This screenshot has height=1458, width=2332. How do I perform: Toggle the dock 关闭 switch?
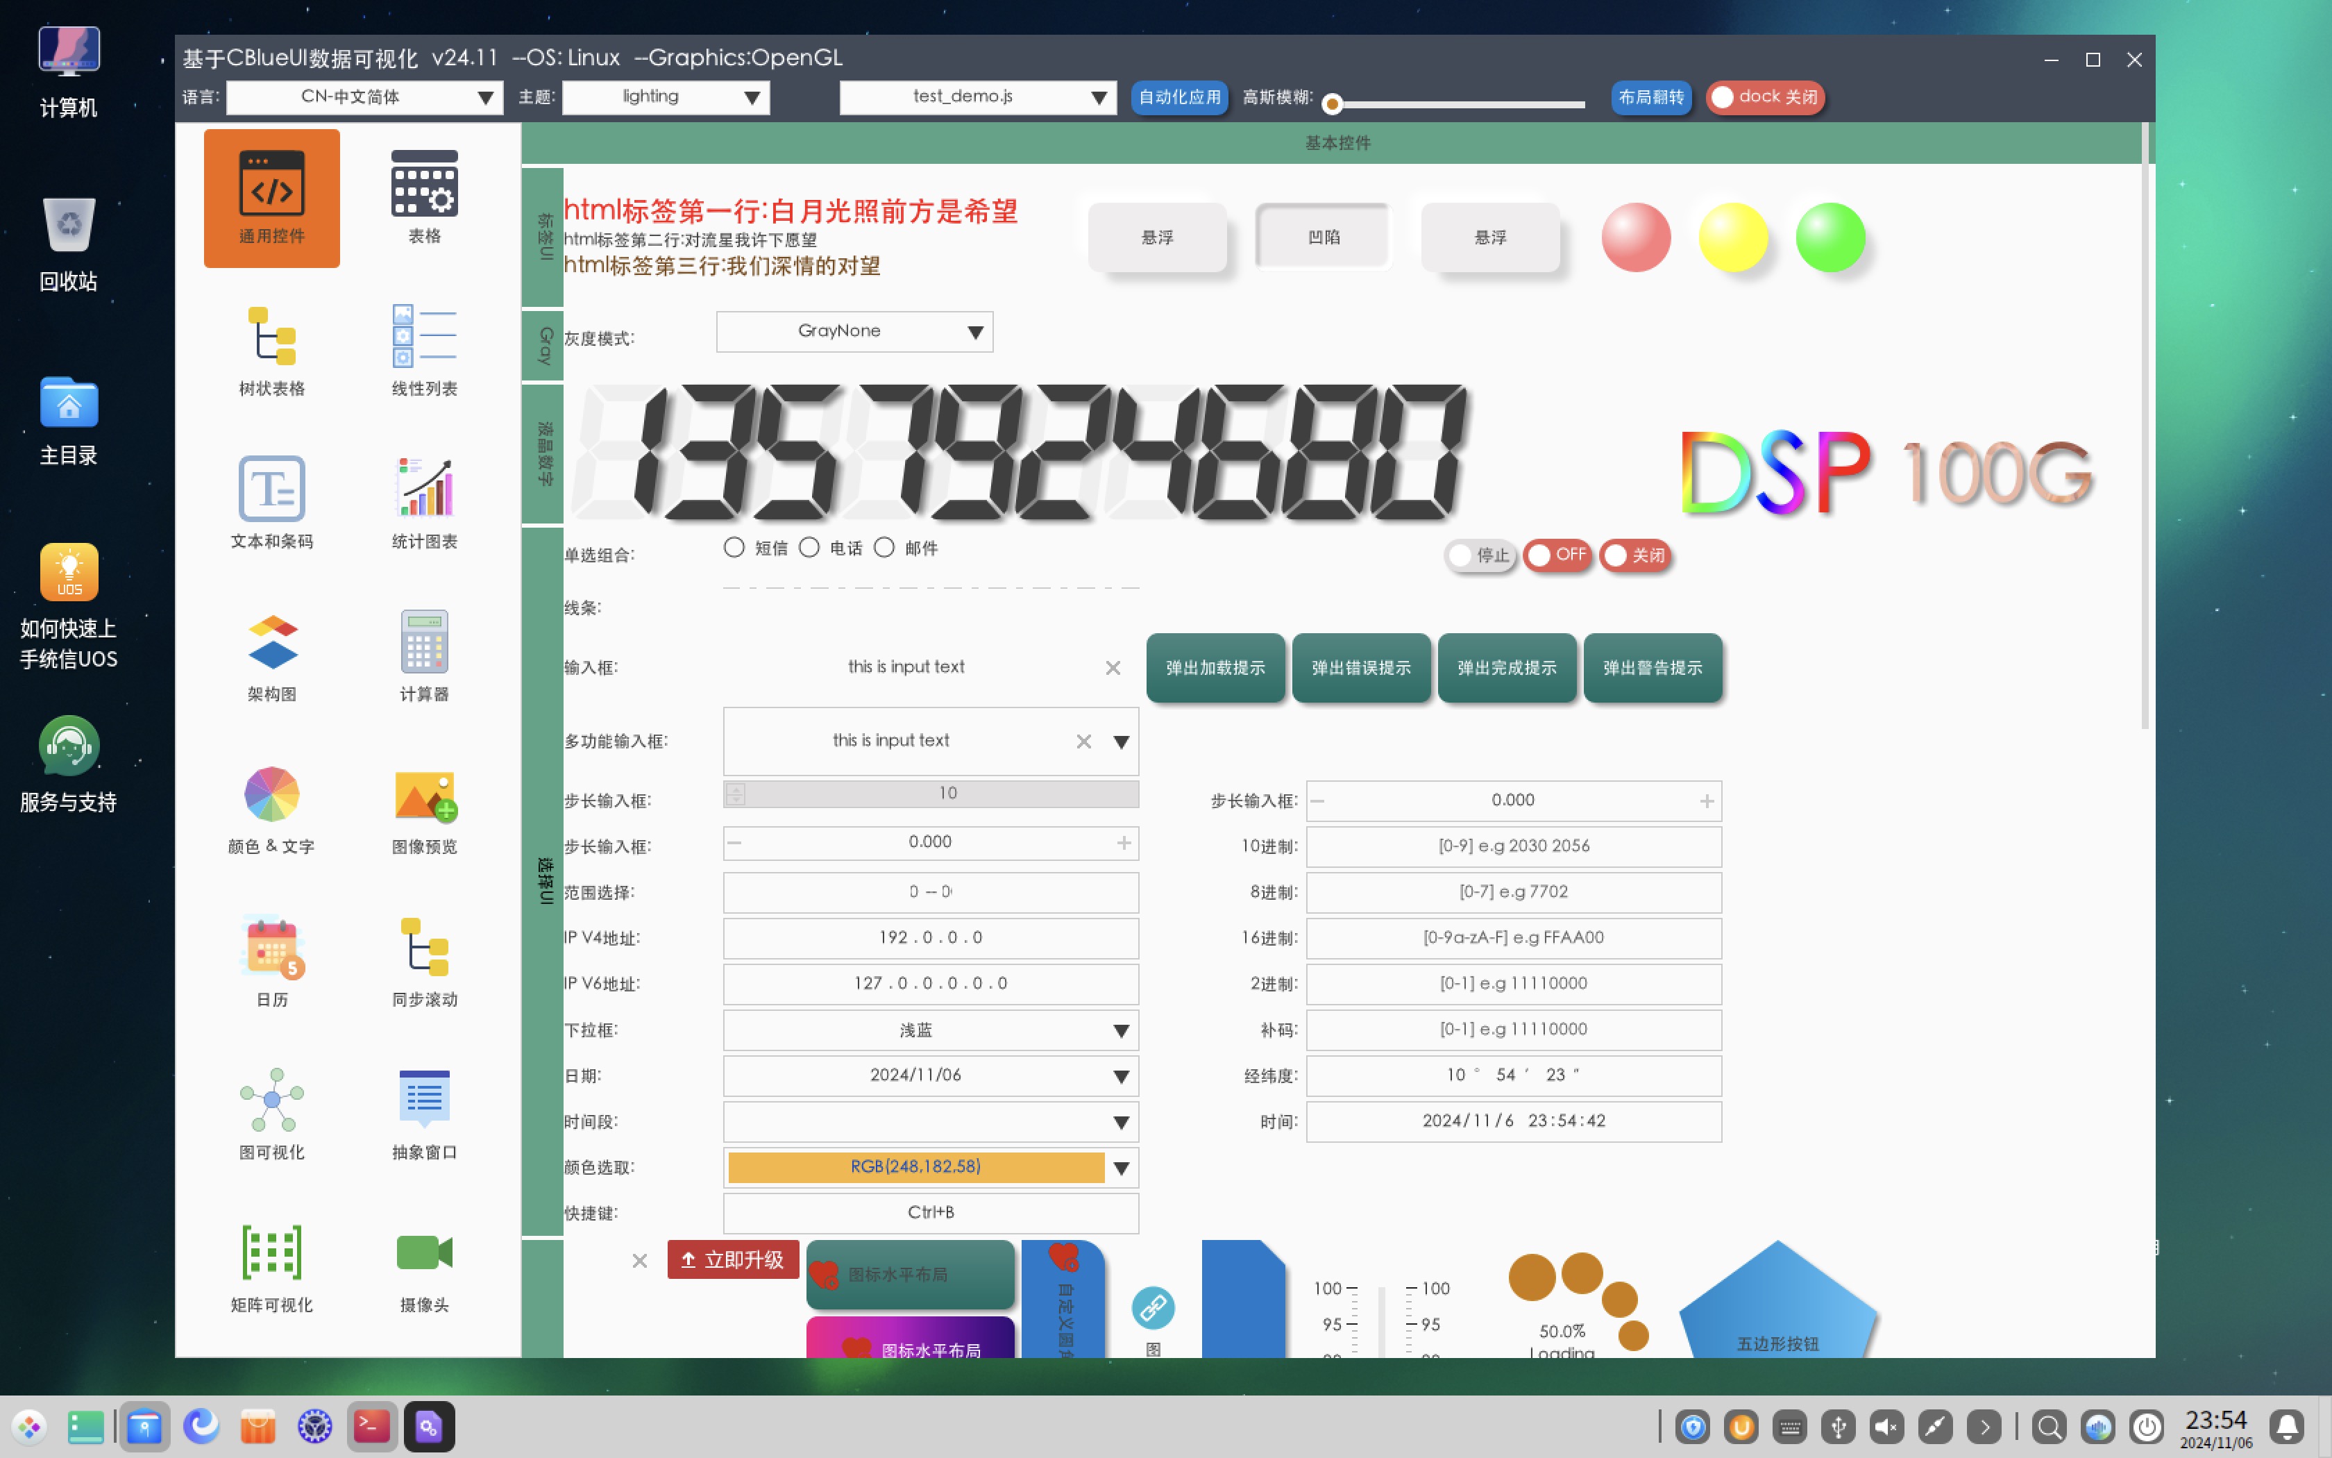coord(1764,97)
